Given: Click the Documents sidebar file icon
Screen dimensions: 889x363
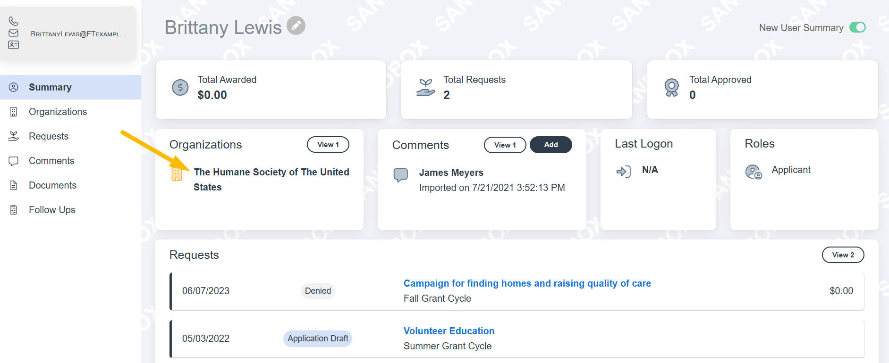Looking at the screenshot, I should pyautogui.click(x=14, y=185).
